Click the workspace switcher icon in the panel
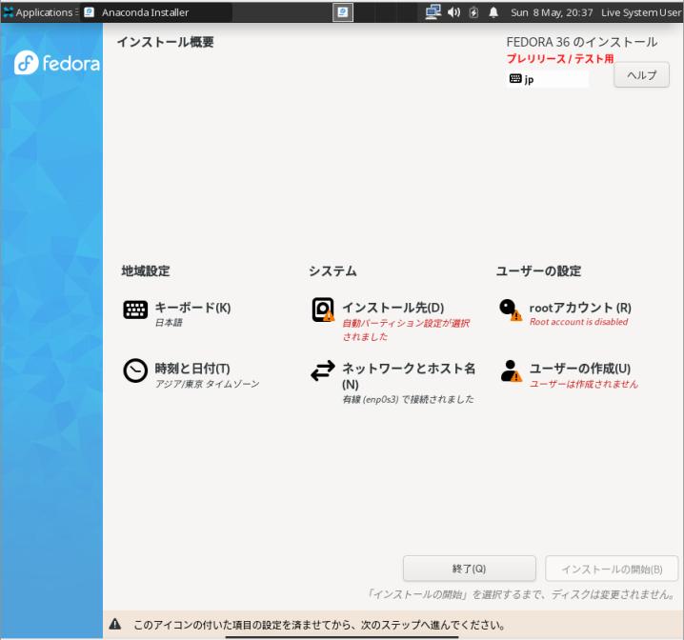The width and height of the screenshot is (684, 640). 343,12
